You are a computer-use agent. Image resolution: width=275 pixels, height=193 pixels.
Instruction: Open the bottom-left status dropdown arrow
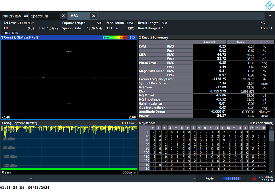tap(31, 179)
